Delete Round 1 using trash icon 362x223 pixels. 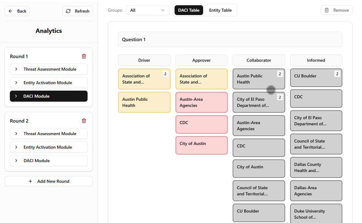click(84, 56)
